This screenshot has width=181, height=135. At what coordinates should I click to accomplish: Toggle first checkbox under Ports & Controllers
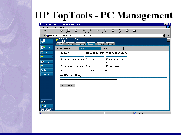(x=107, y=59)
